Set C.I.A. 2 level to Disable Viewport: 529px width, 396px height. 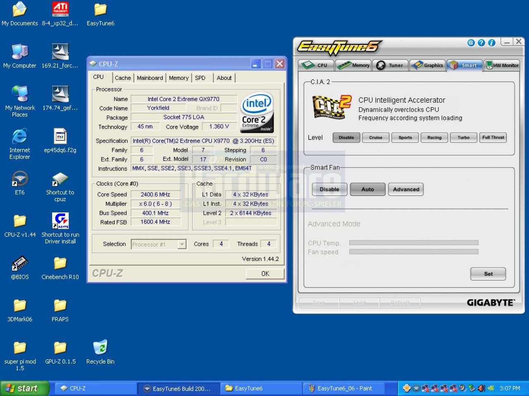(346, 137)
